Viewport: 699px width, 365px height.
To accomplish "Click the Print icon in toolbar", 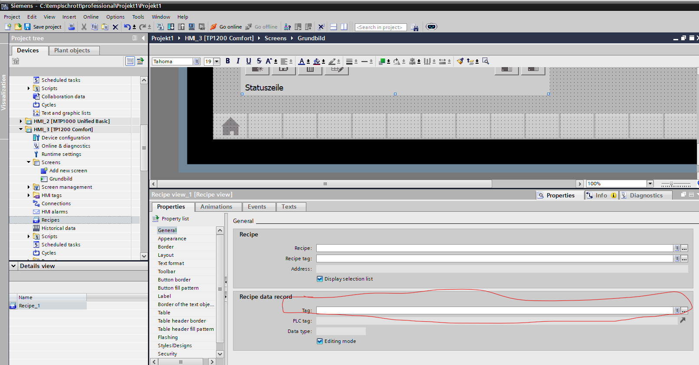I will tap(72, 27).
